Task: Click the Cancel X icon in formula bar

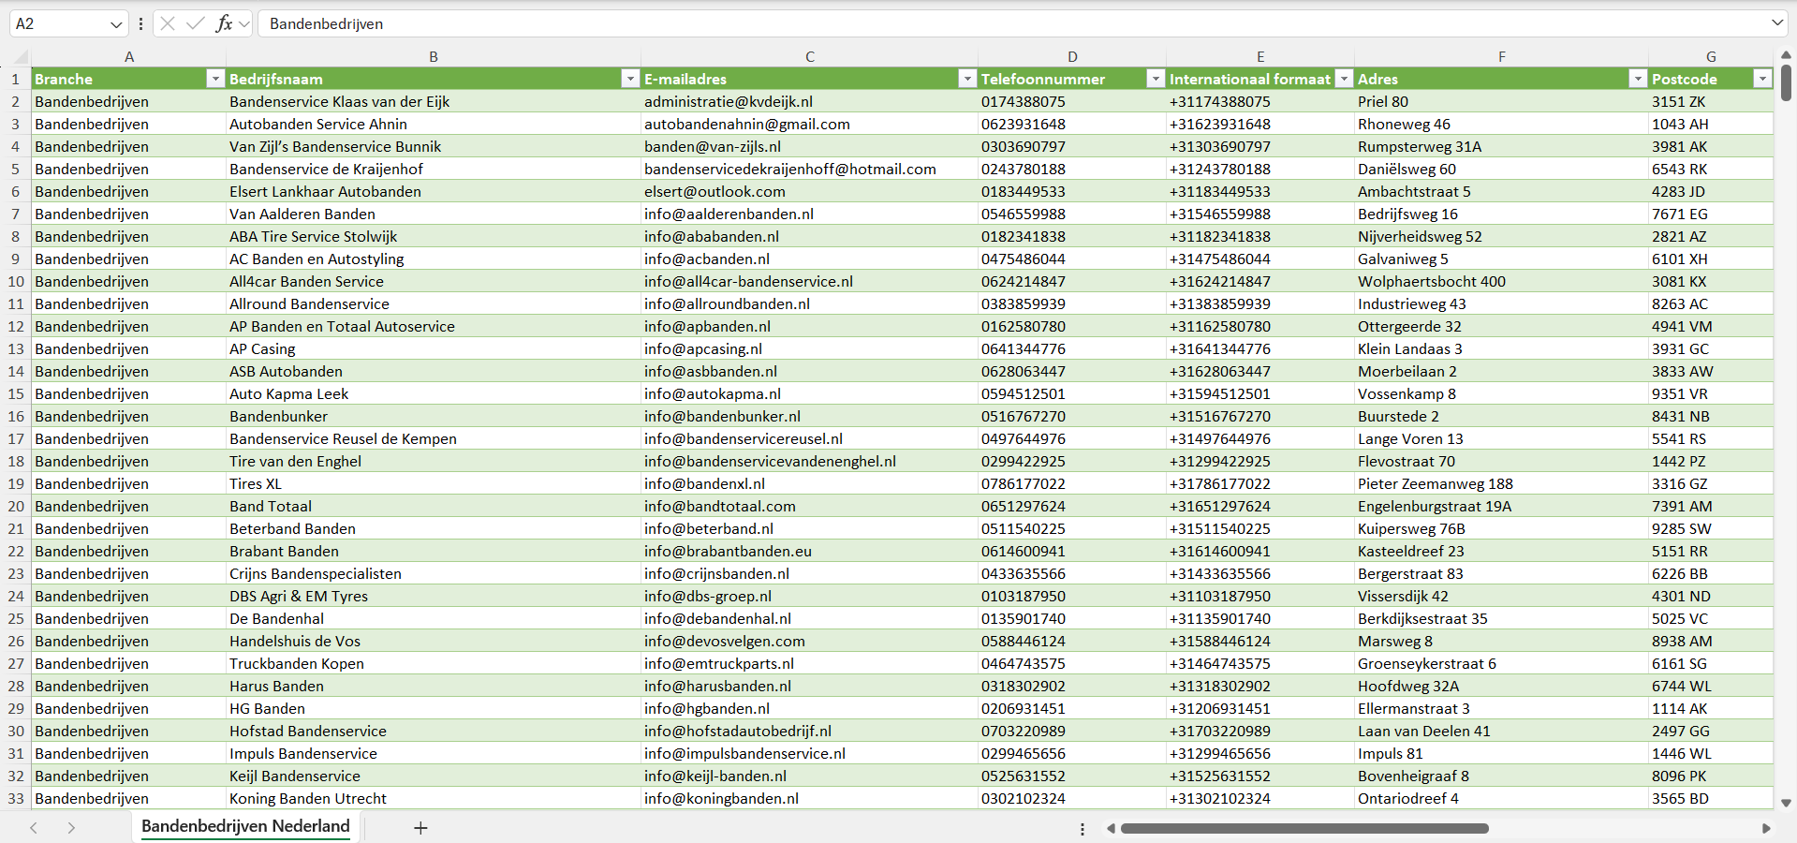Action: pos(168,23)
